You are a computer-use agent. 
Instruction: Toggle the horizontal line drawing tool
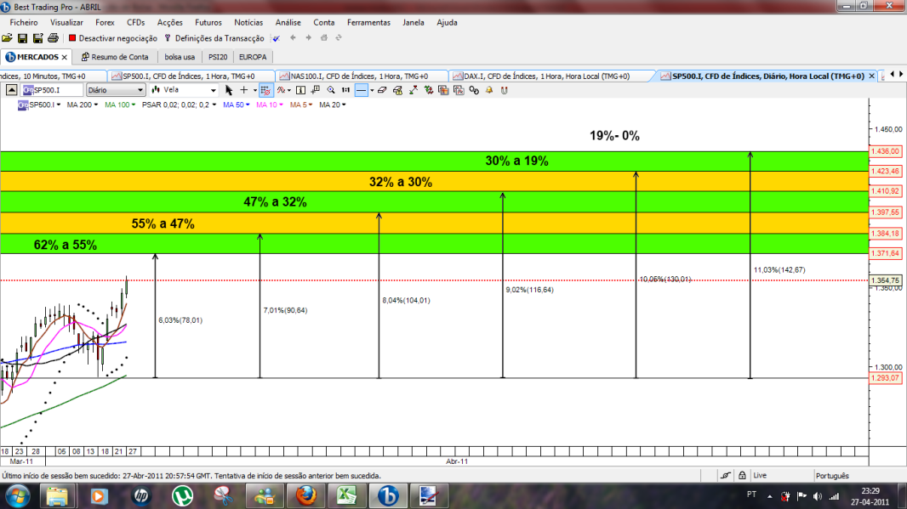pyautogui.click(x=361, y=90)
